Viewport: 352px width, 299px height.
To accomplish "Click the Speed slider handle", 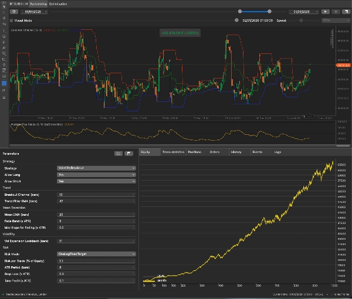I will pos(301,21).
